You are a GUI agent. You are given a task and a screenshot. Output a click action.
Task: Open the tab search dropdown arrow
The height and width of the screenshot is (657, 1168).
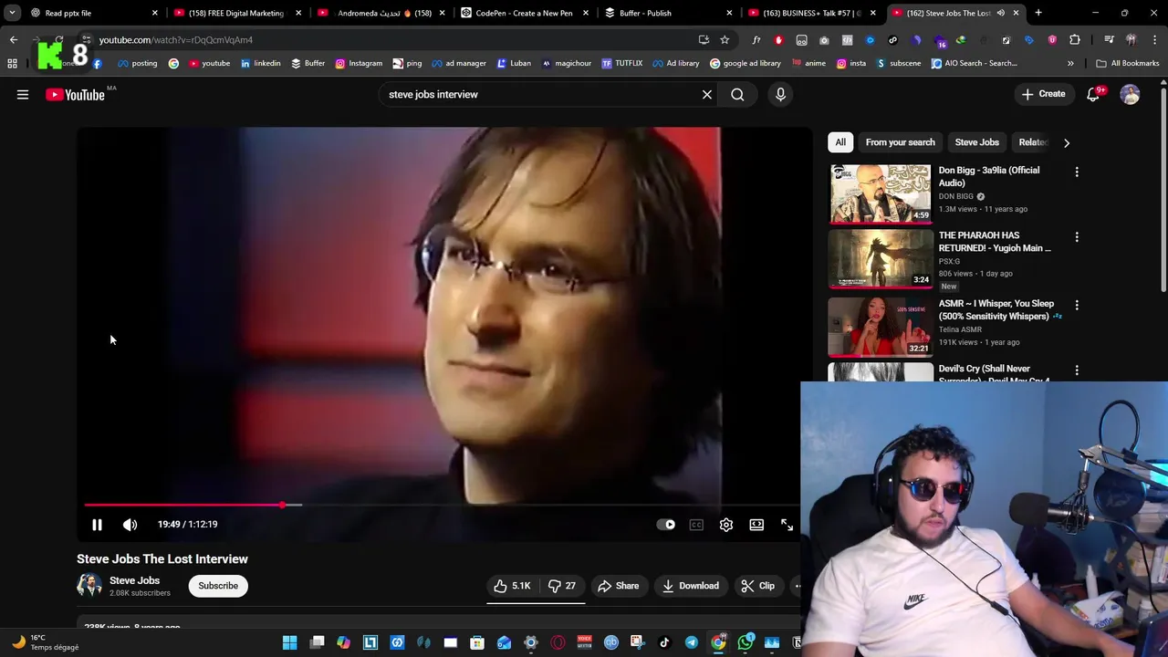(12, 13)
